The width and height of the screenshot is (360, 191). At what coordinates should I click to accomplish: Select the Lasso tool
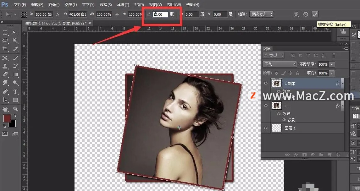pyautogui.click(x=5, y=41)
